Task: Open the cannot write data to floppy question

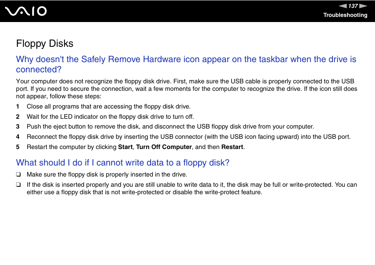Action: pyautogui.click(x=123, y=163)
